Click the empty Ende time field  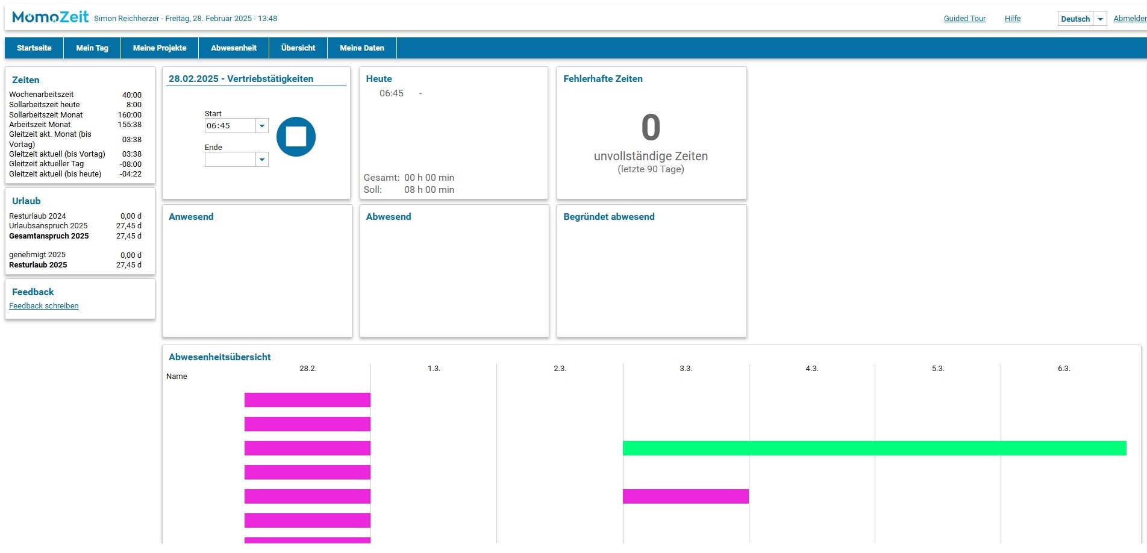[230, 160]
